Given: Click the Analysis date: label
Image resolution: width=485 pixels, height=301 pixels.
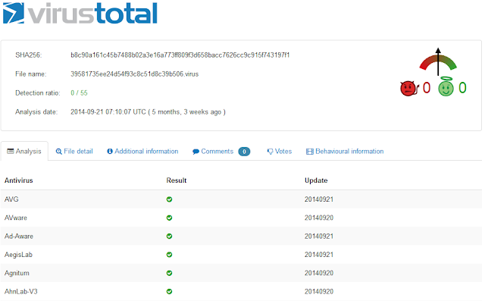Looking at the screenshot, I should [36, 112].
